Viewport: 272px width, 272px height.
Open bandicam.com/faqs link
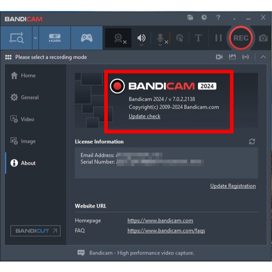click(166, 230)
